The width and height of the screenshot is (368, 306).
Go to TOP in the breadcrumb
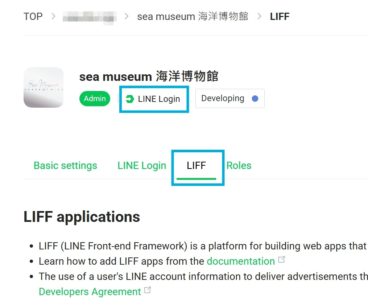[33, 16]
